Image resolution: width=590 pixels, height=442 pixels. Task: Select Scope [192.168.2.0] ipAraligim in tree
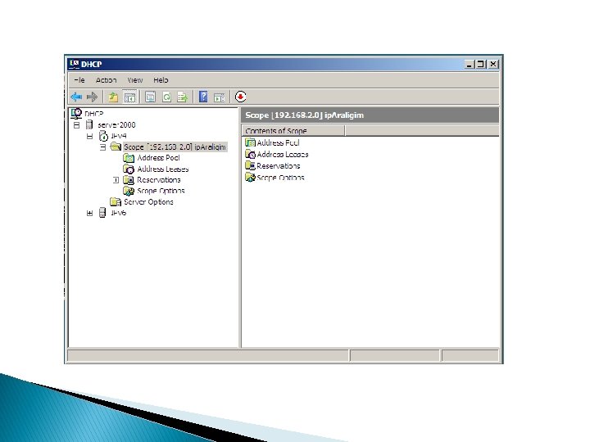coord(175,147)
